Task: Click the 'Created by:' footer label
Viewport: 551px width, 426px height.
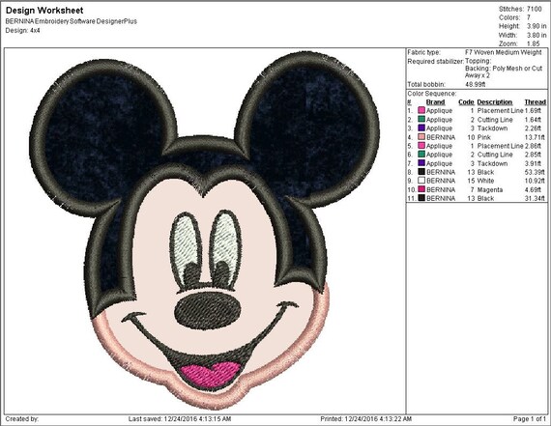Action: pyautogui.click(x=22, y=419)
